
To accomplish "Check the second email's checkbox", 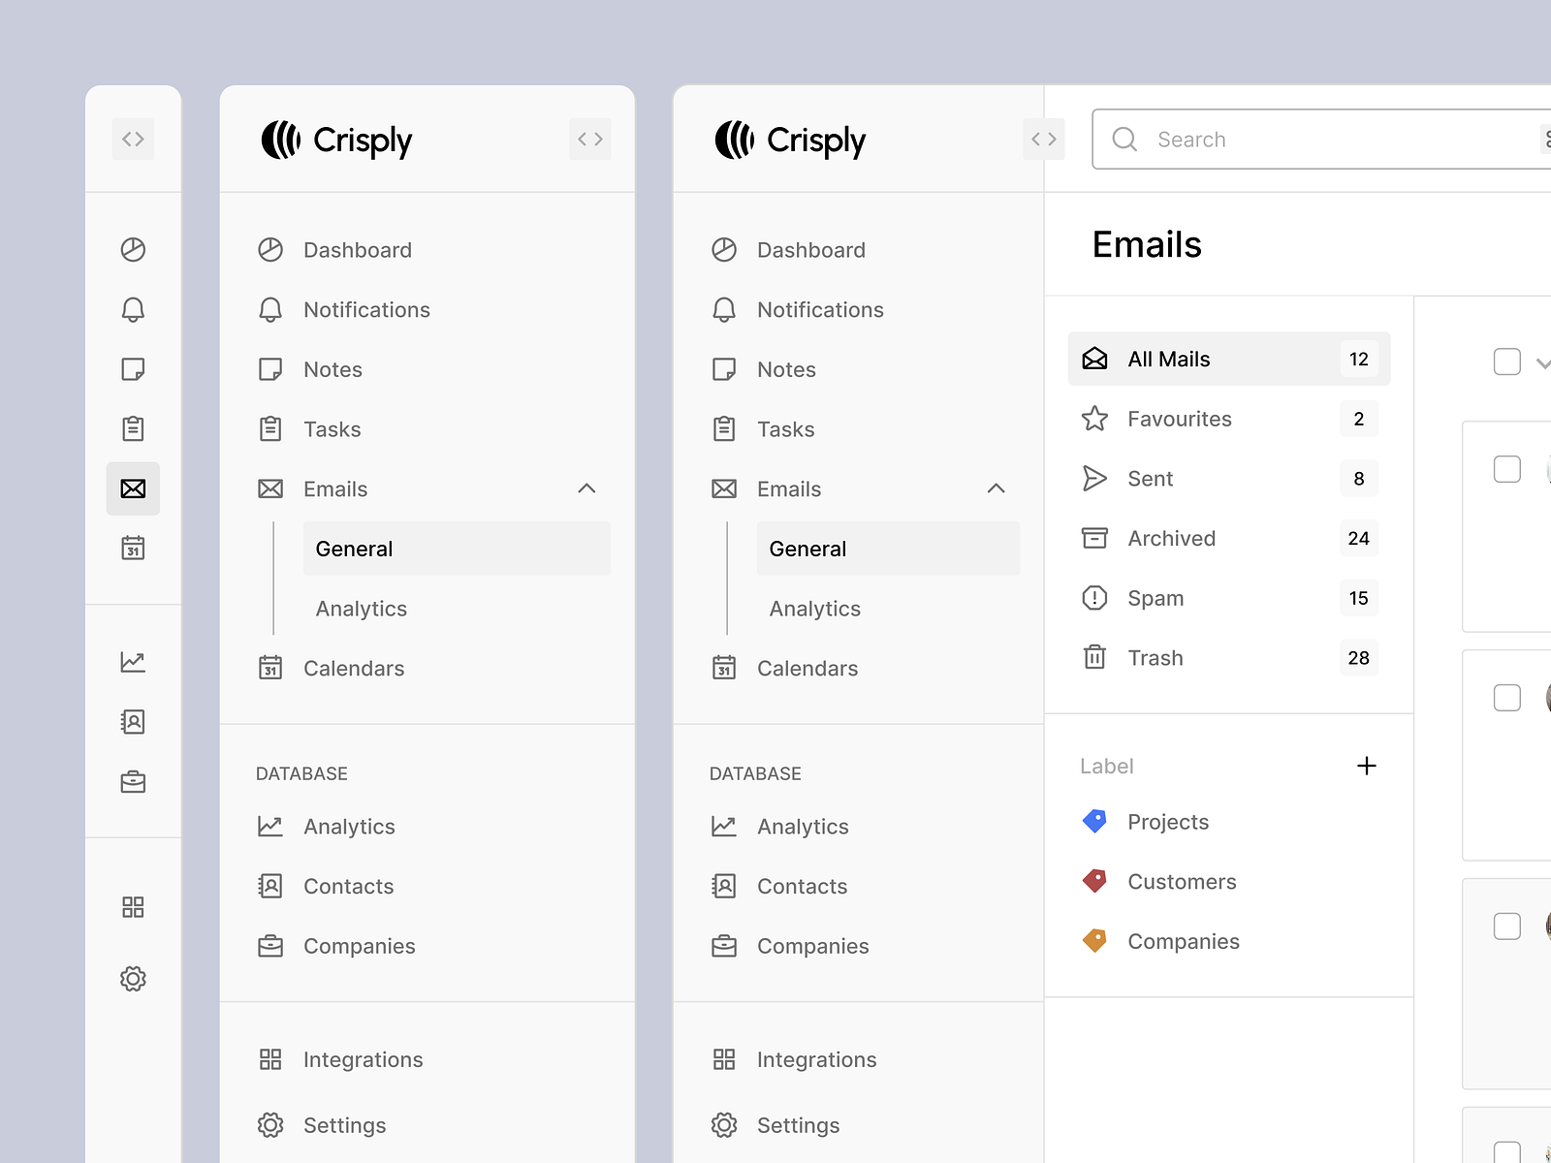I will (x=1507, y=697).
